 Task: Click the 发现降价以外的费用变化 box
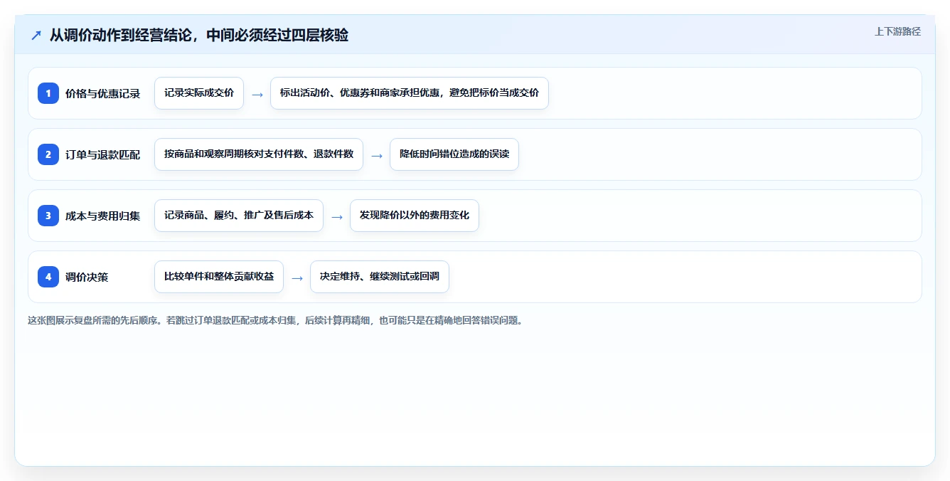coord(415,216)
